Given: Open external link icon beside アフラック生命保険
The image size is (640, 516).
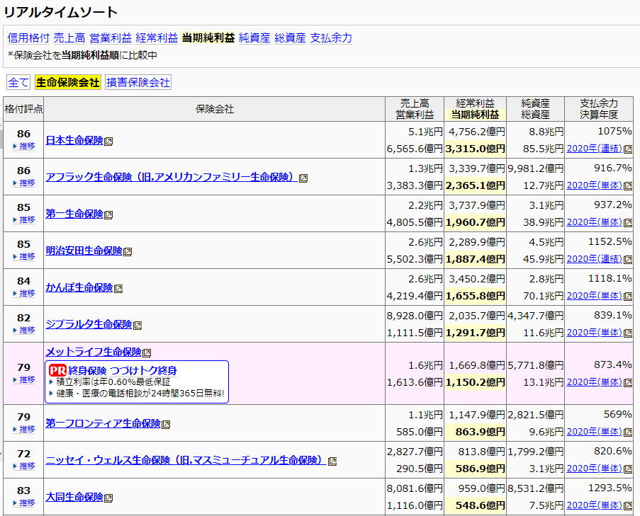Looking at the screenshot, I should pyautogui.click(x=303, y=178).
